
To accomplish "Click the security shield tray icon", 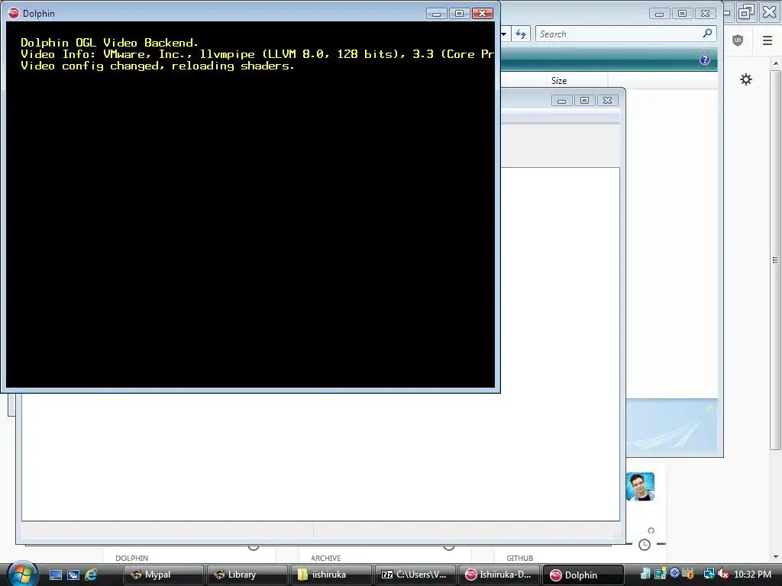I will pos(688,574).
